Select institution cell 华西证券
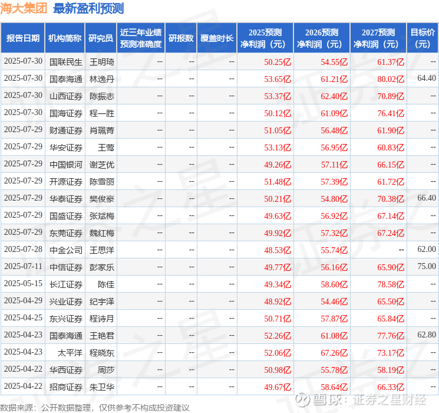 tap(66, 370)
